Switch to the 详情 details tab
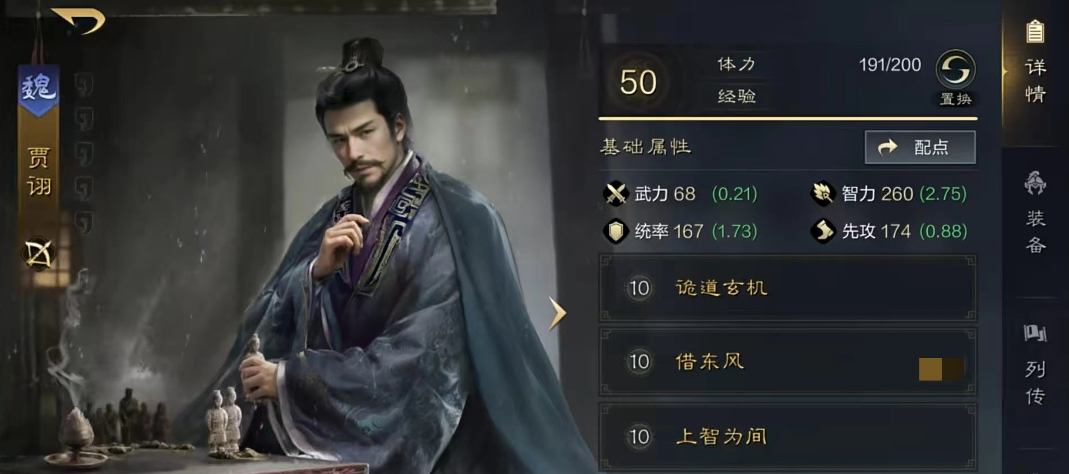This screenshot has height=474, width=1069. click(1035, 81)
